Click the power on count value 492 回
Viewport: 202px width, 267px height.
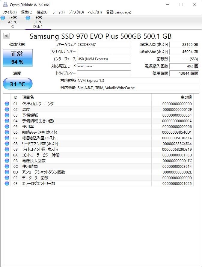[184, 66]
